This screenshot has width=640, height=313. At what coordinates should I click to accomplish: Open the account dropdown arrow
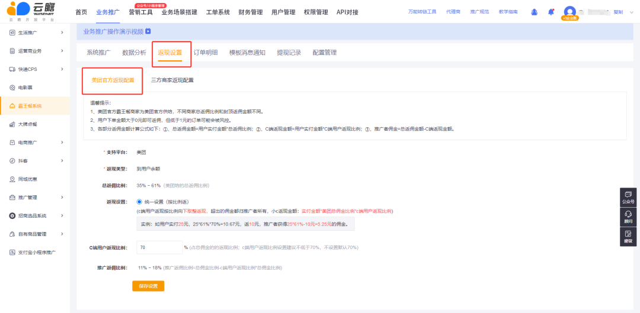(632, 12)
